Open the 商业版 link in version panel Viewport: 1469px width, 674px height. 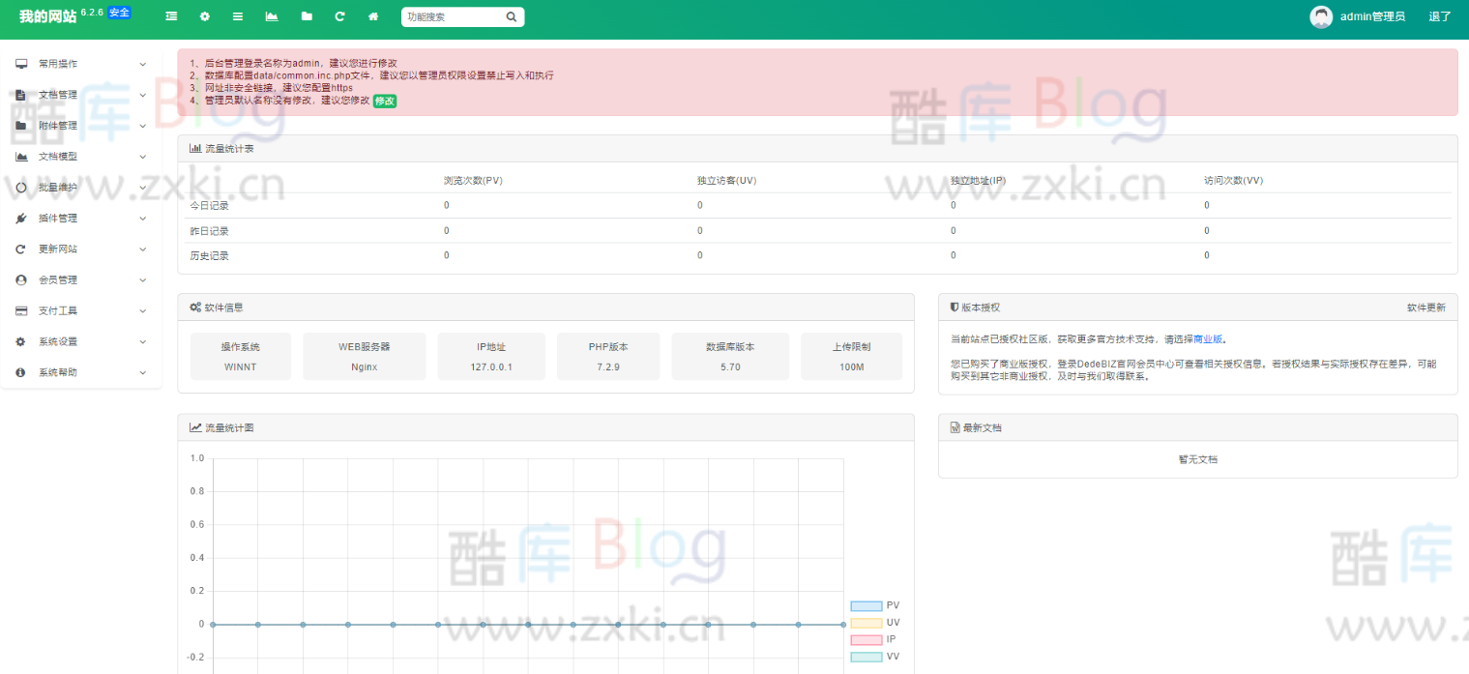click(x=1205, y=338)
